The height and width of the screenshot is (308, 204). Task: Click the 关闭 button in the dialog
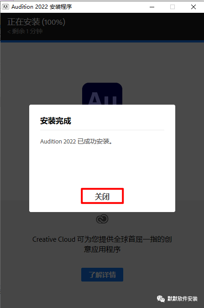tap(102, 196)
